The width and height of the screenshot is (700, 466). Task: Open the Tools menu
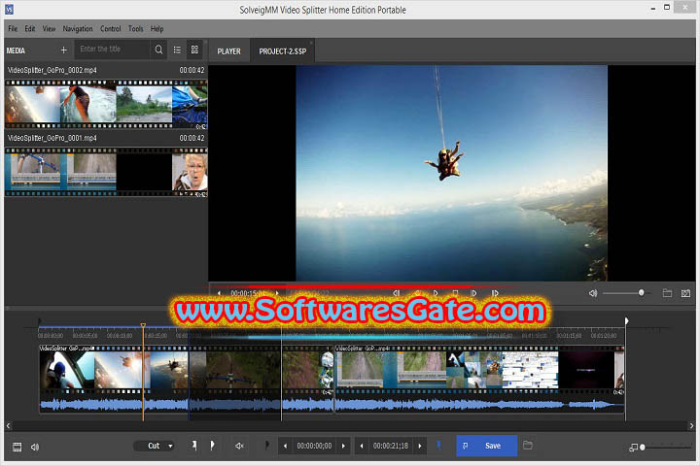click(x=136, y=28)
